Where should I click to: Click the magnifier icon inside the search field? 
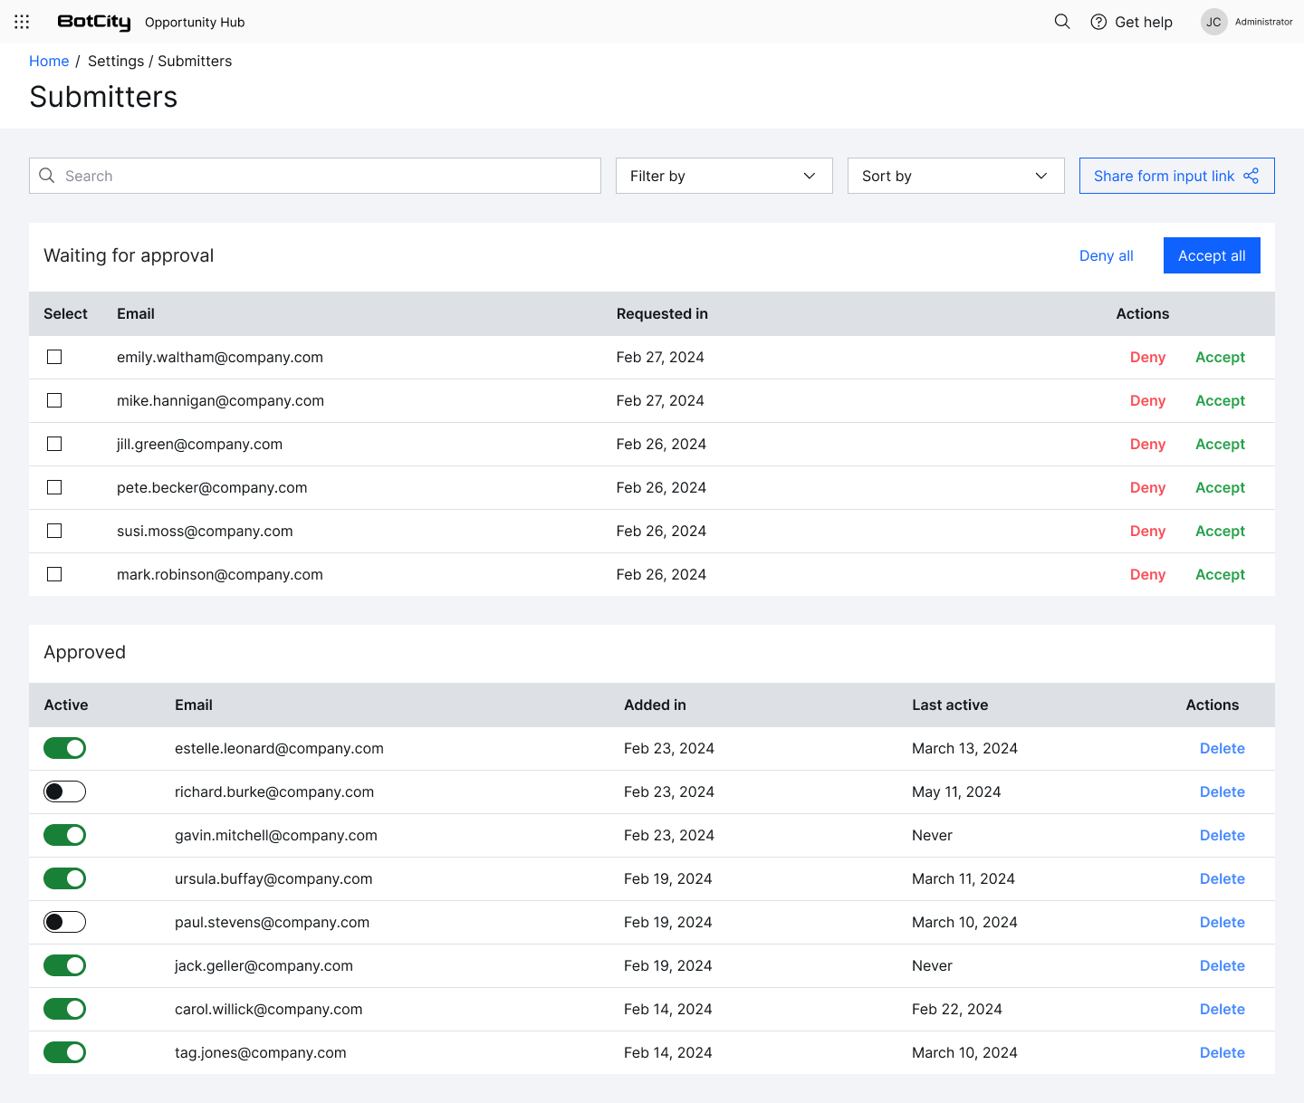47,176
